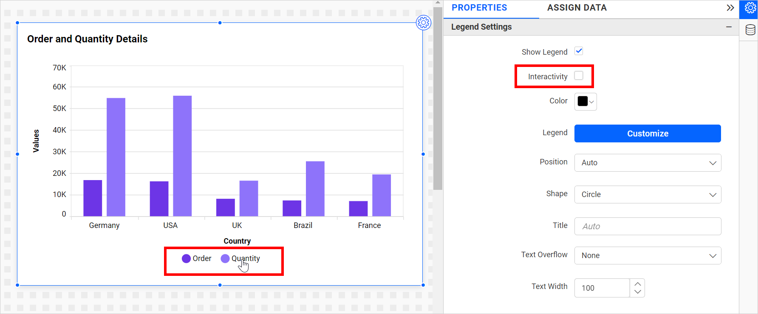Click the widget settings gear on the chart
Screen dimensions: 758x314
[423, 22]
